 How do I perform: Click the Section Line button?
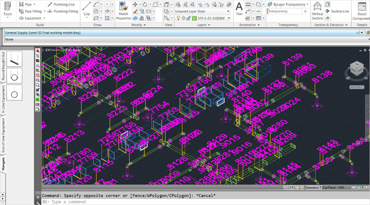coord(337,11)
